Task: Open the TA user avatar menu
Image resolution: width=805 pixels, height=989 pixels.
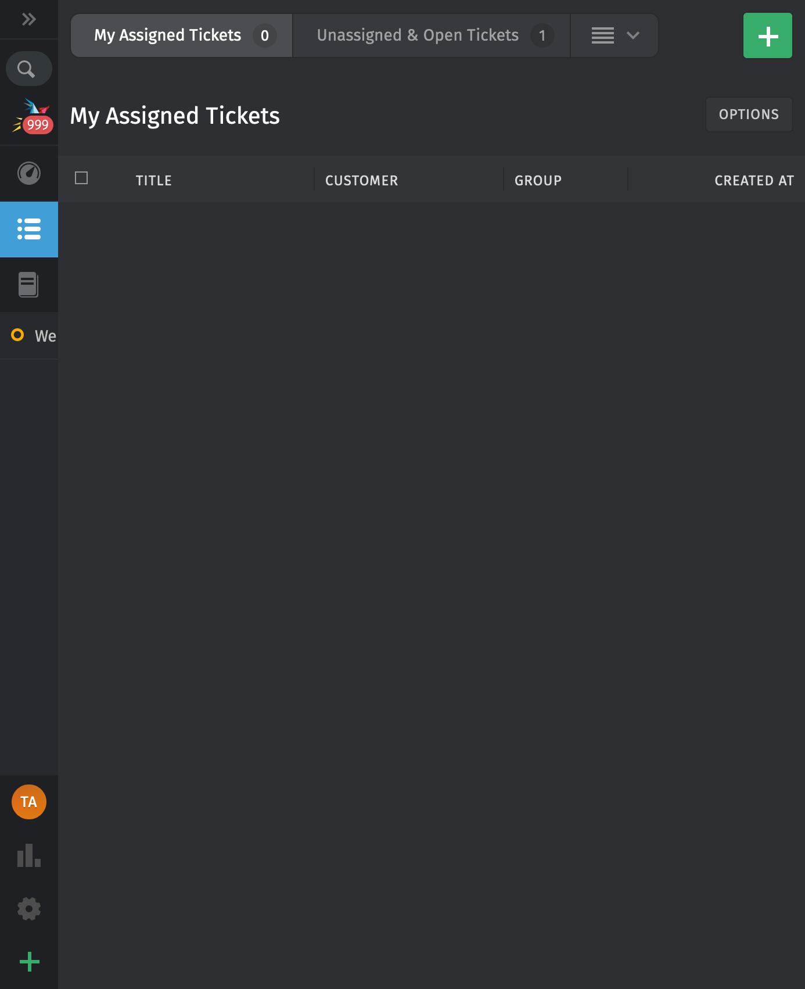Action: 28,801
